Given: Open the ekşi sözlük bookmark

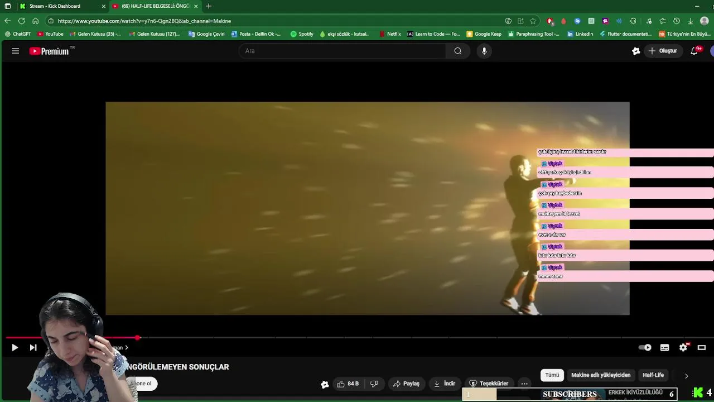Looking at the screenshot, I should coord(344,34).
